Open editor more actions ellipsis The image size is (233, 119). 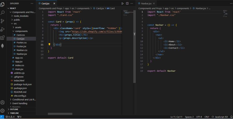(132, 3)
